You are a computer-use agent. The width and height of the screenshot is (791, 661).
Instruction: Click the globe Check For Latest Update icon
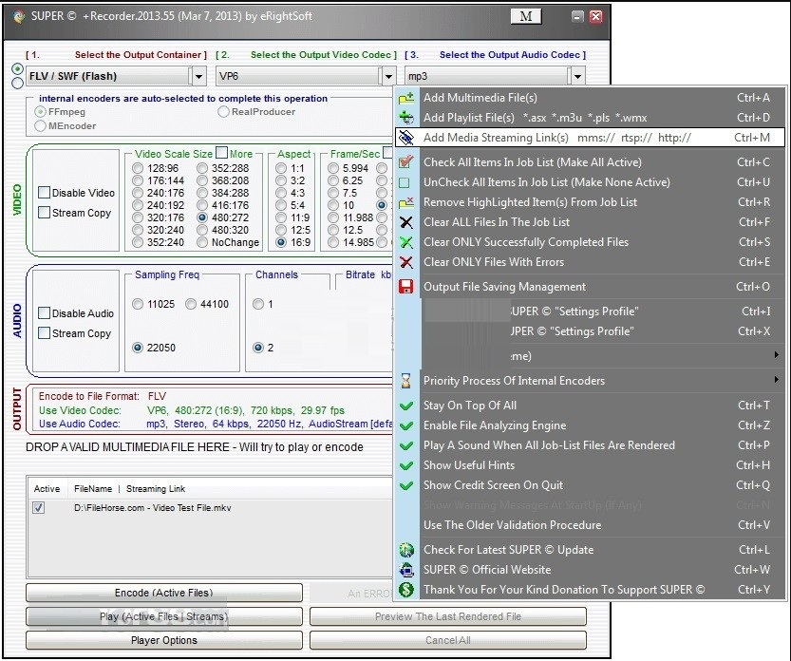[406, 550]
